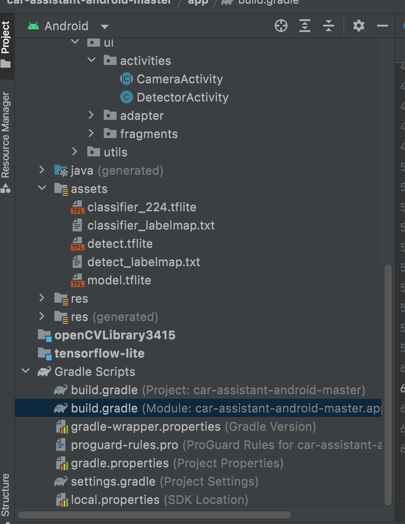Click the fragments package folder icon
This screenshot has width=405, height=524.
(110, 134)
